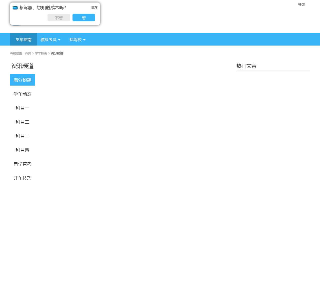Select the highlighted 满分秘籍 category

click(22, 80)
